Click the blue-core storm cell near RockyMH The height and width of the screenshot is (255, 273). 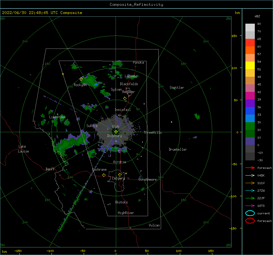point(96,84)
